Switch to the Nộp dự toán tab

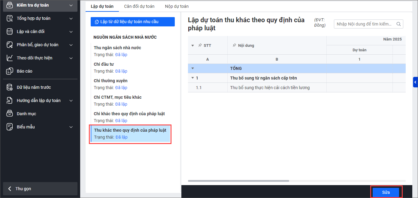pyautogui.click(x=177, y=6)
